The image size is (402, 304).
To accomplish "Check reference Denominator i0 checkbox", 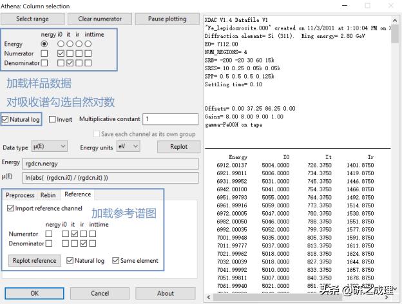I will point(65,243).
